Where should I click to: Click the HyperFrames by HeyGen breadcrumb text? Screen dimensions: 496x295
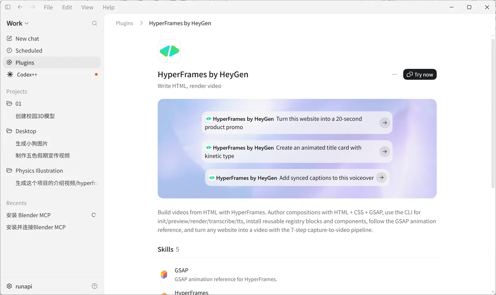180,23
